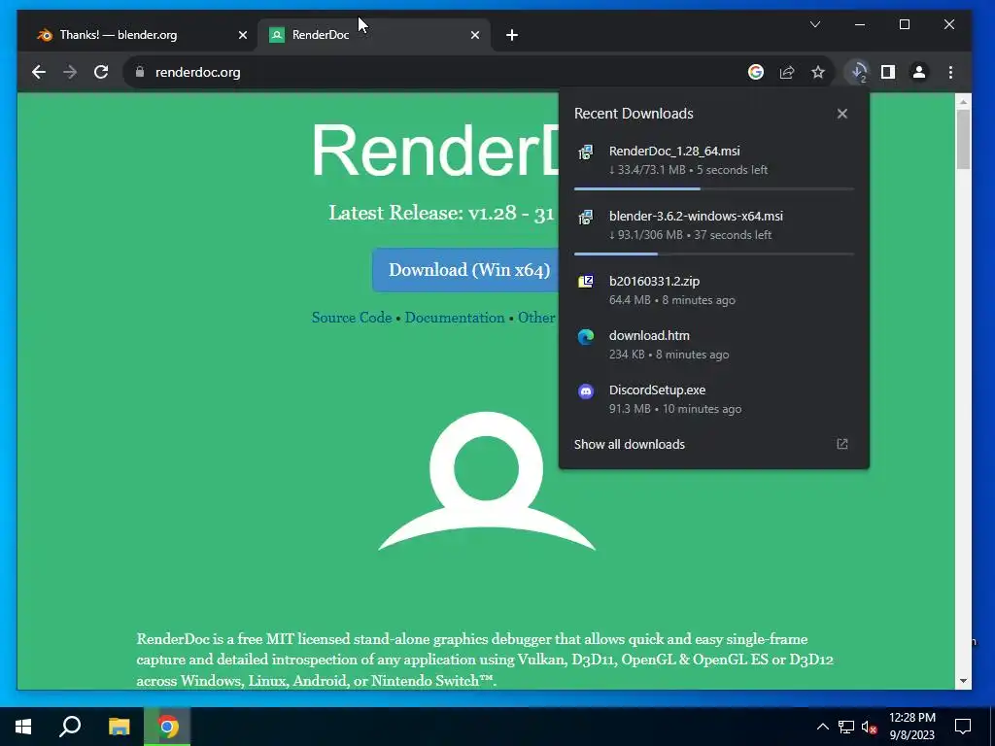Select the blender-3.6.2-windows-x64.msi entry

click(x=714, y=225)
